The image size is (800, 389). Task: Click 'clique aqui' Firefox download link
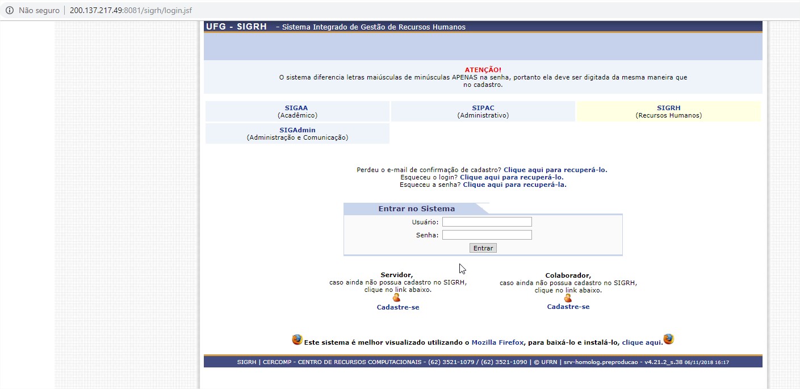click(642, 342)
